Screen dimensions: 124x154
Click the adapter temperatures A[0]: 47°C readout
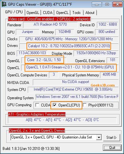62,120
